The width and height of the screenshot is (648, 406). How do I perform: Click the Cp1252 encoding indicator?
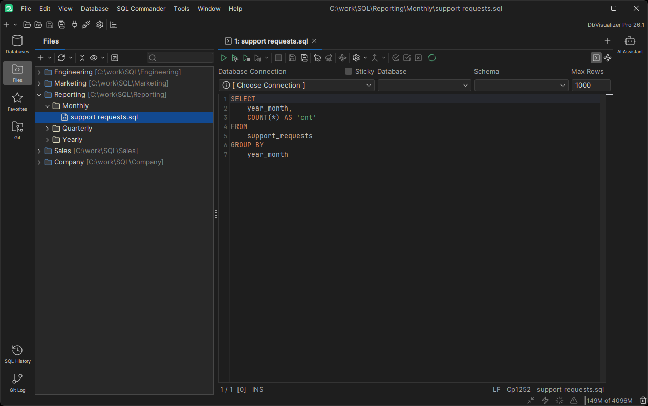click(x=519, y=390)
